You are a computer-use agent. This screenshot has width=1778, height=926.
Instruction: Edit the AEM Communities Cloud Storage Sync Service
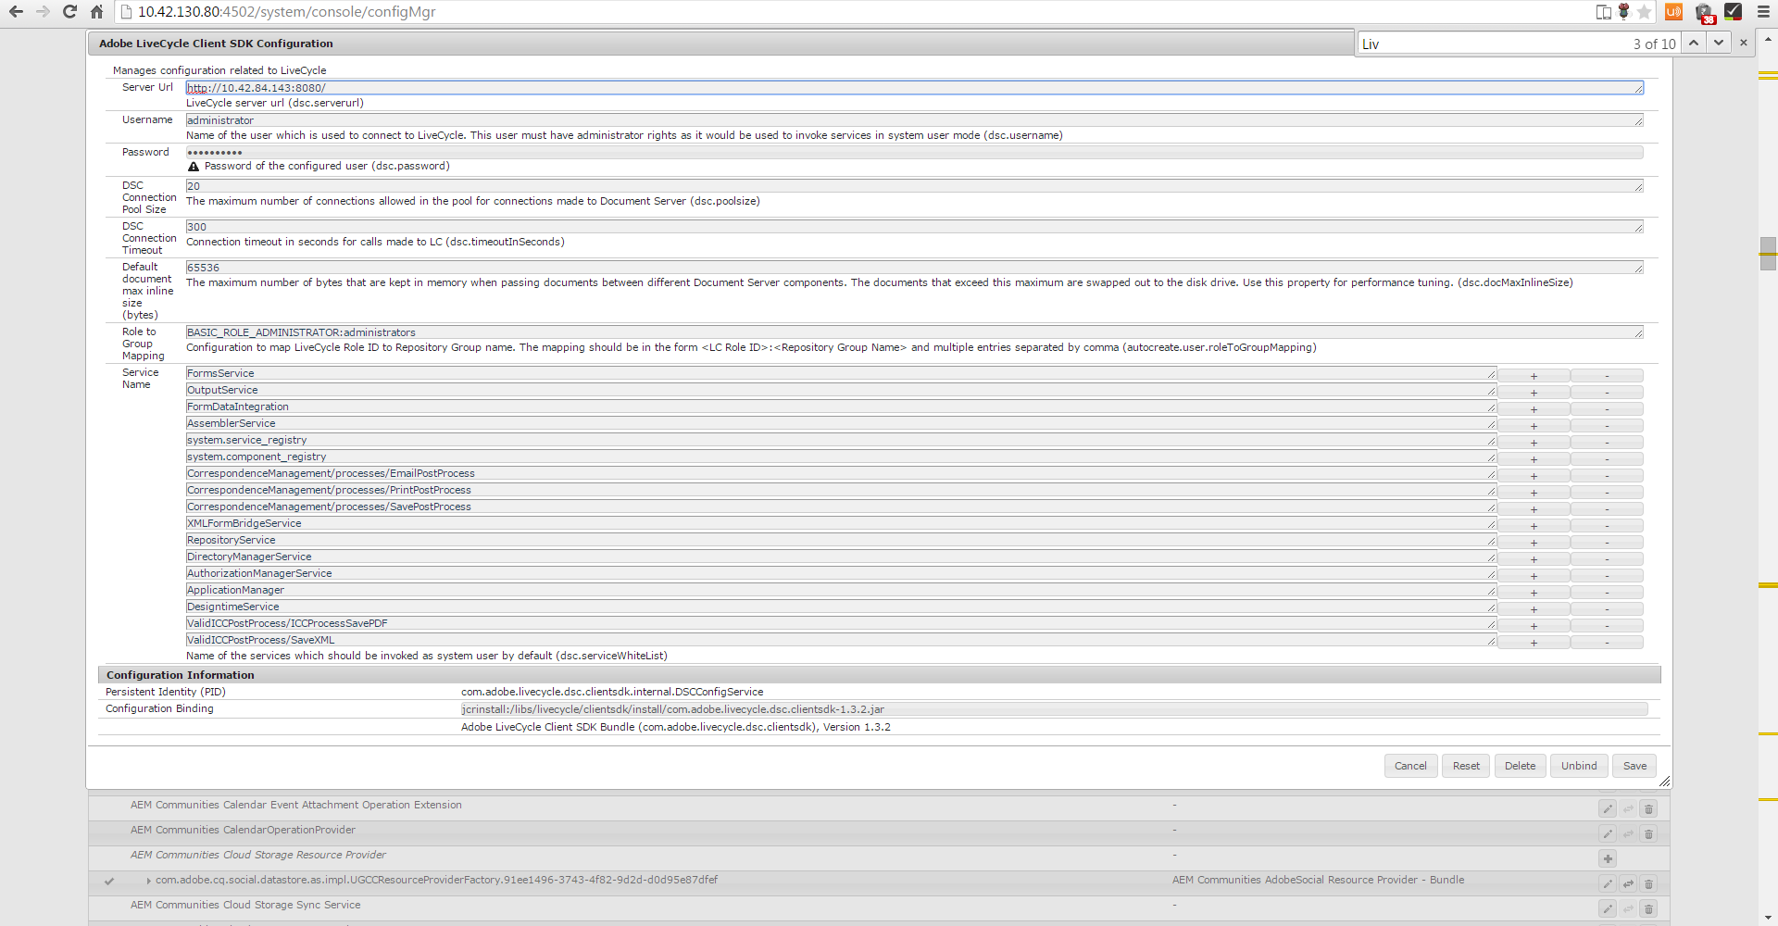pos(1608,908)
